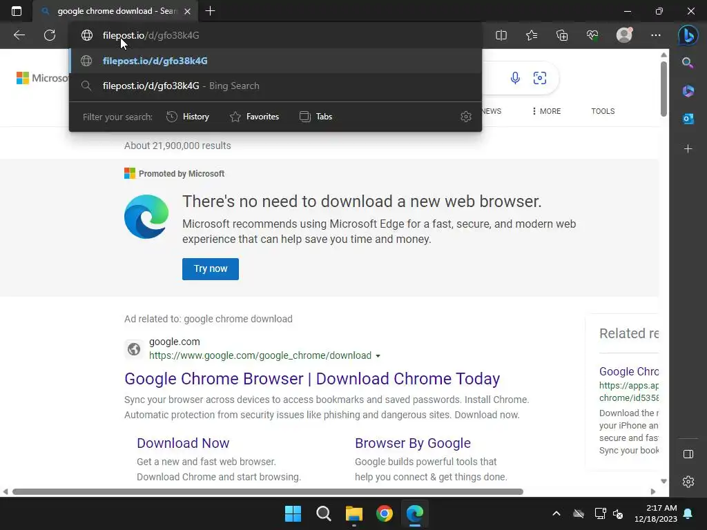The image size is (707, 530).
Task: Click the scroll right arrow
Action: tap(653, 491)
